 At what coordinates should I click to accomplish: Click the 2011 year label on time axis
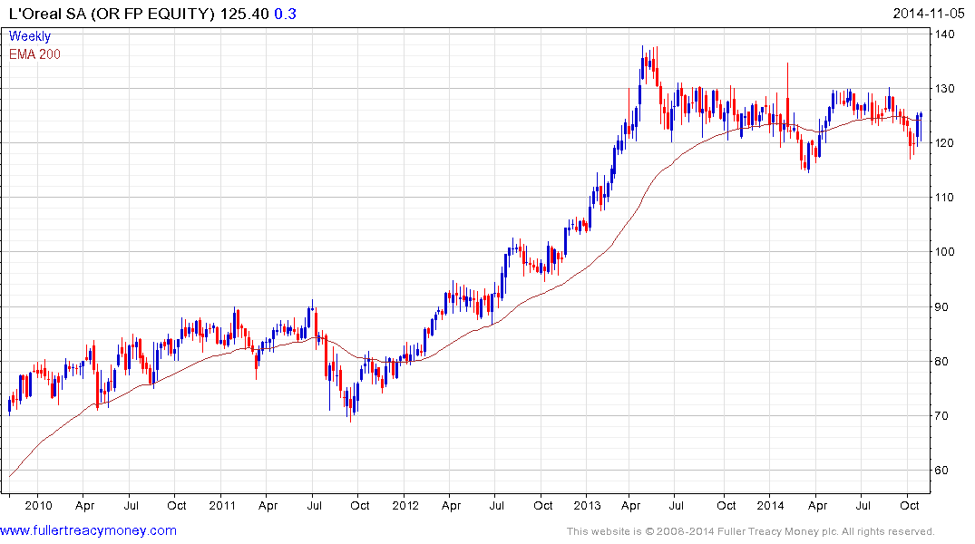tap(222, 505)
